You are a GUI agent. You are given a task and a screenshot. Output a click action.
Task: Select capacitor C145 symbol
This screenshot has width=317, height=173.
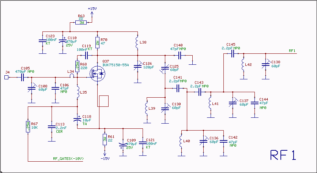(x=233, y=54)
